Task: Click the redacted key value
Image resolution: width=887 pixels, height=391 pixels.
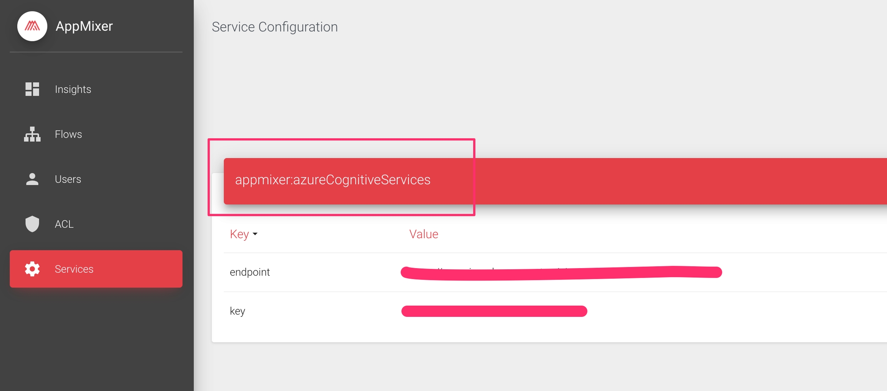Action: coord(494,311)
